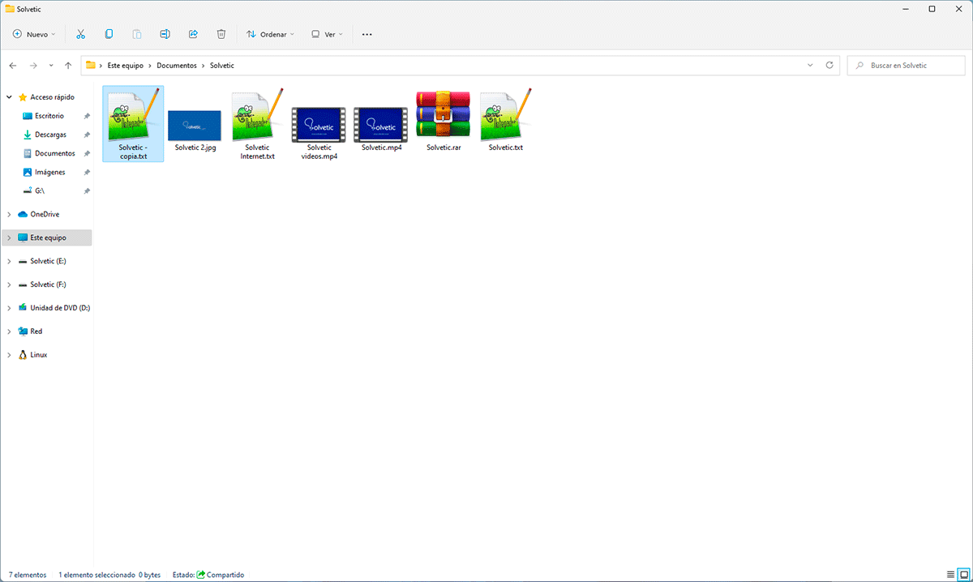This screenshot has width=973, height=582.
Task: Open the three-dot See more menu
Action: [x=367, y=34]
